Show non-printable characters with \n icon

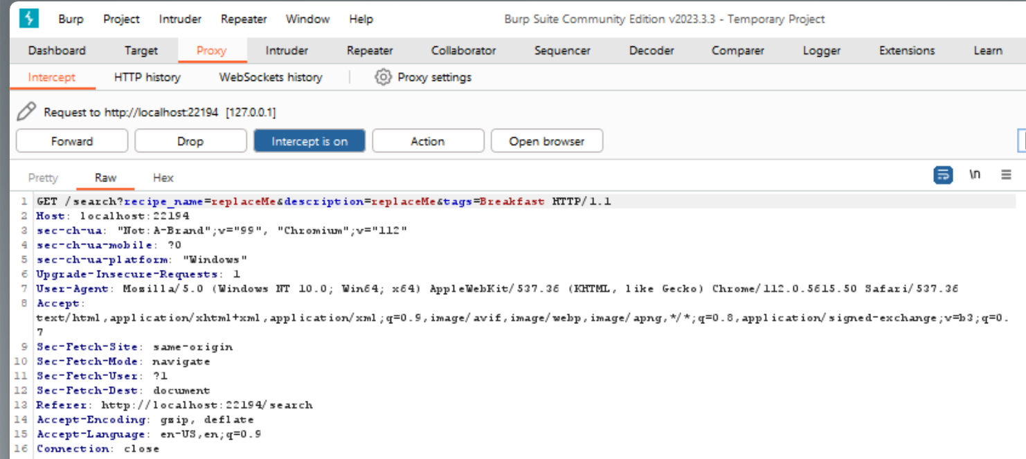pos(975,175)
